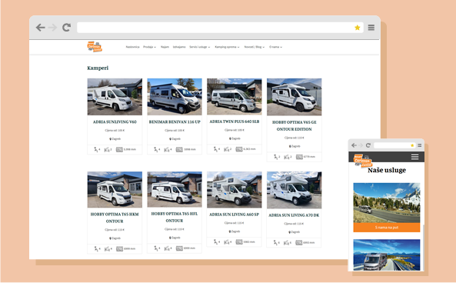The width and height of the screenshot is (456, 283).
Task: Open the Hobby Optima V65 GE photo
Action: pos(295,97)
